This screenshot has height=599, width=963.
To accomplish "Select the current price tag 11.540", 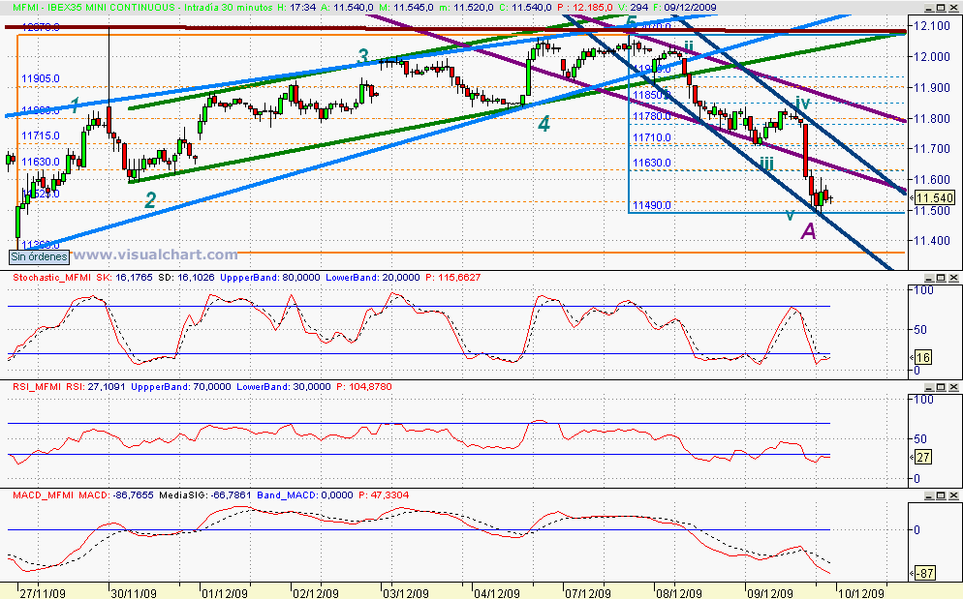I will click(x=934, y=197).
